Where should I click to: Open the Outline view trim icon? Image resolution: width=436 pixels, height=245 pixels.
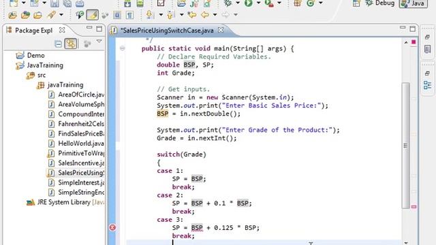coord(427,85)
